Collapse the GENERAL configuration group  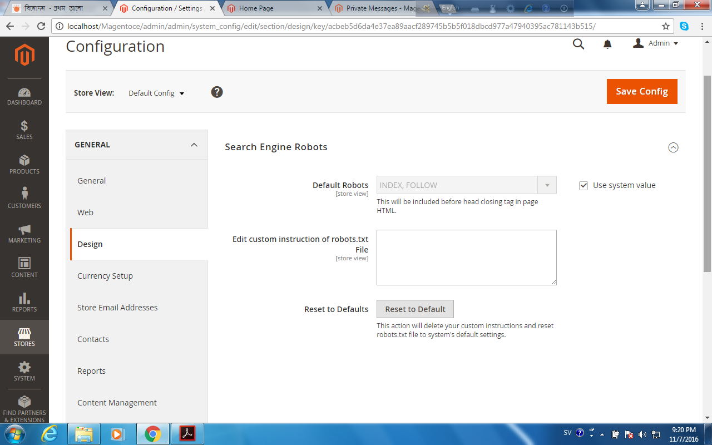(x=194, y=145)
